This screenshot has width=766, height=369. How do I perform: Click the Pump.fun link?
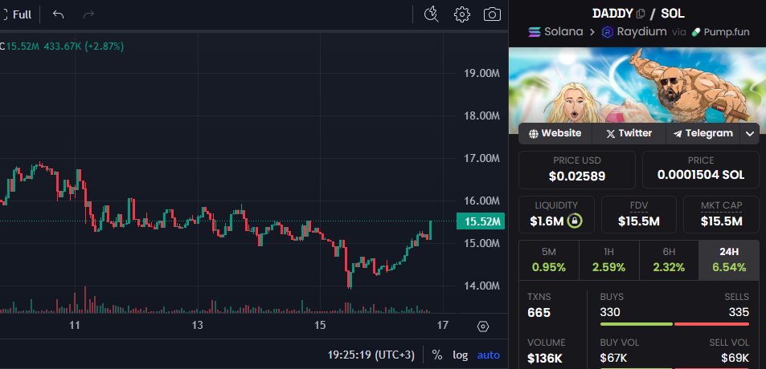click(x=720, y=32)
